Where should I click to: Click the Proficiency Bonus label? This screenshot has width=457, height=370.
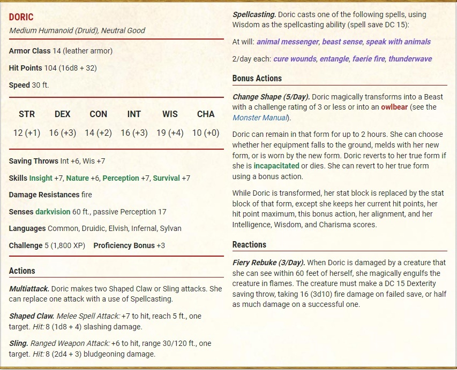coord(124,245)
